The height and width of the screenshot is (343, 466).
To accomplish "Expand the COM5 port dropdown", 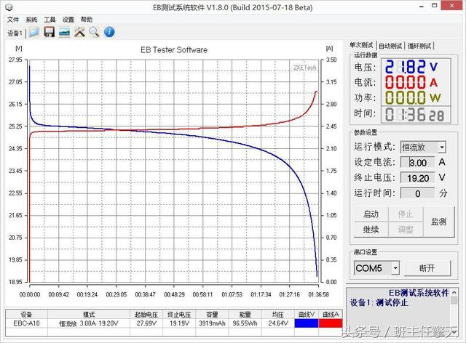I will pos(395,268).
